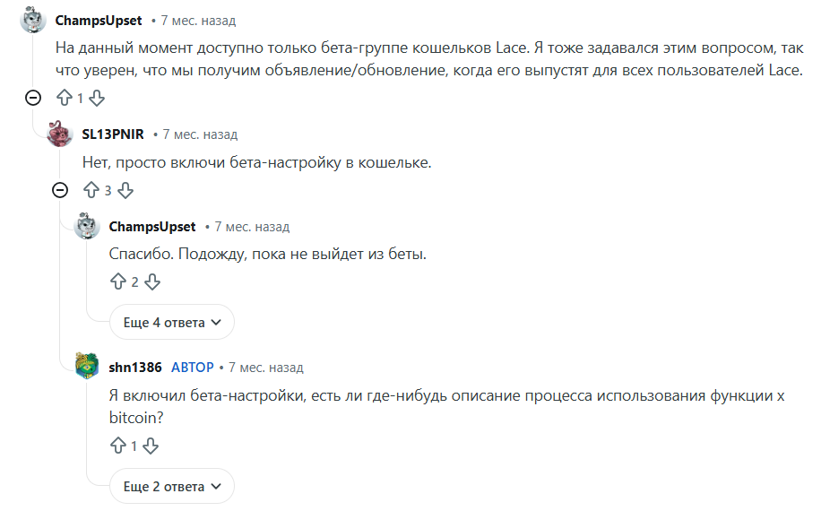The width and height of the screenshot is (821, 511).
Task: Click SL13PNIR's avatar image
Action: [60, 134]
